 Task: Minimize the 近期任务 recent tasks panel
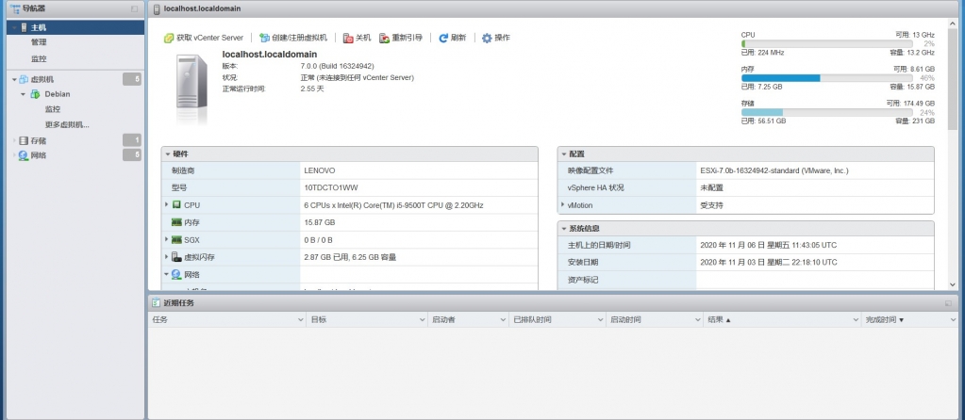(948, 303)
